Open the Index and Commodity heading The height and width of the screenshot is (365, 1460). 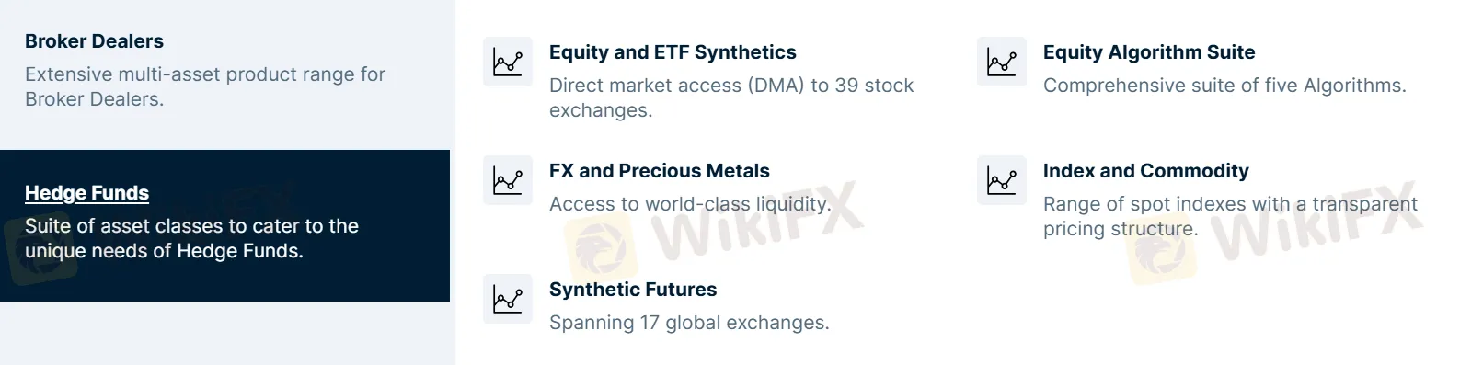coord(1146,171)
